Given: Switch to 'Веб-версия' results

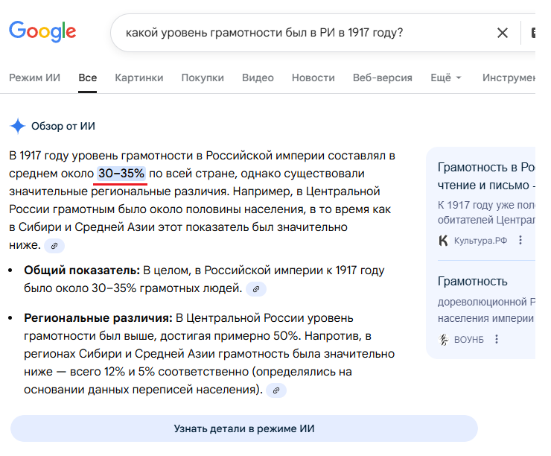Looking at the screenshot, I should (x=383, y=77).
